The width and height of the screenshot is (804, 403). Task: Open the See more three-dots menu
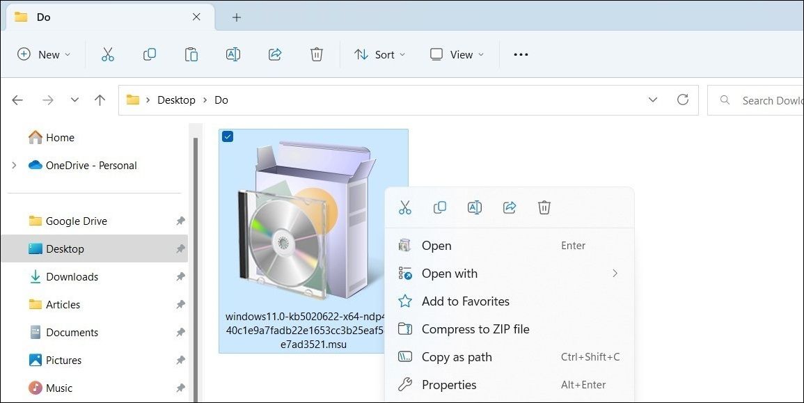click(x=521, y=54)
